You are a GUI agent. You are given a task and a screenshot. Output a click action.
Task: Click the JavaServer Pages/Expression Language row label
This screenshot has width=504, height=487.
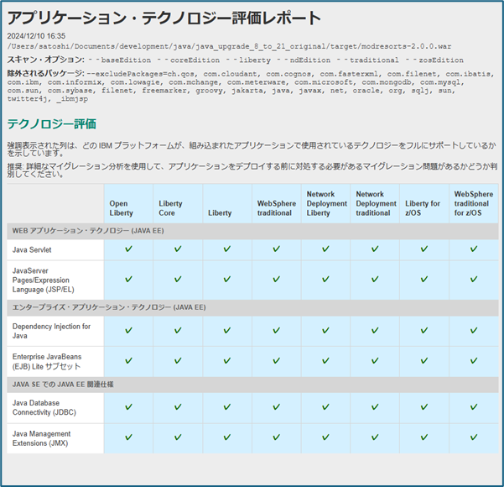tap(43, 280)
